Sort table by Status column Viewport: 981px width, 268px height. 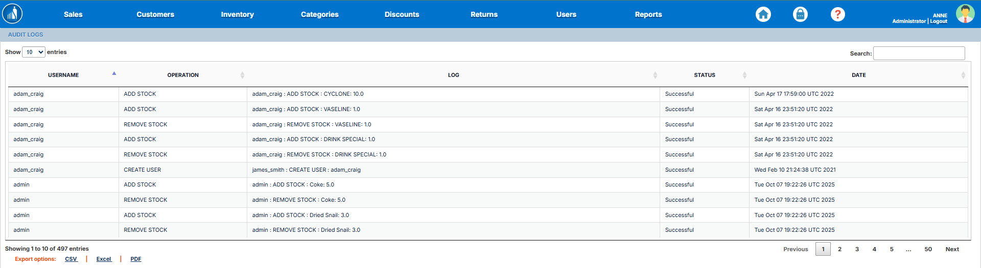[744, 75]
